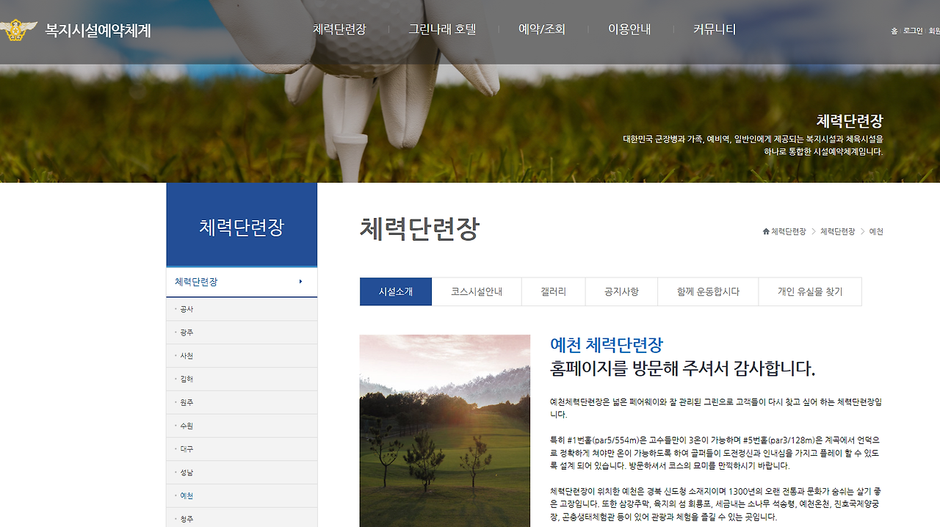The image size is (940, 527).
Task: Open the 시설소개 tab
Action: click(395, 291)
